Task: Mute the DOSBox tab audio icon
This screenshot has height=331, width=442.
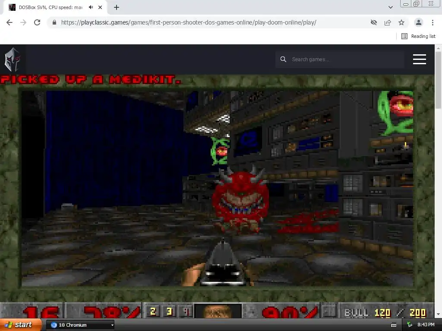Action: pos(91,7)
